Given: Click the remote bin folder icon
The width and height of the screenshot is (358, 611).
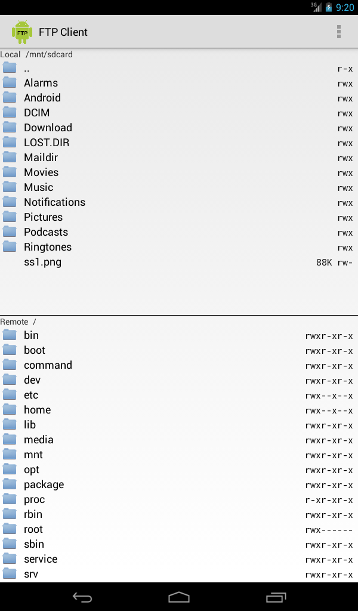Looking at the screenshot, I should (10, 335).
